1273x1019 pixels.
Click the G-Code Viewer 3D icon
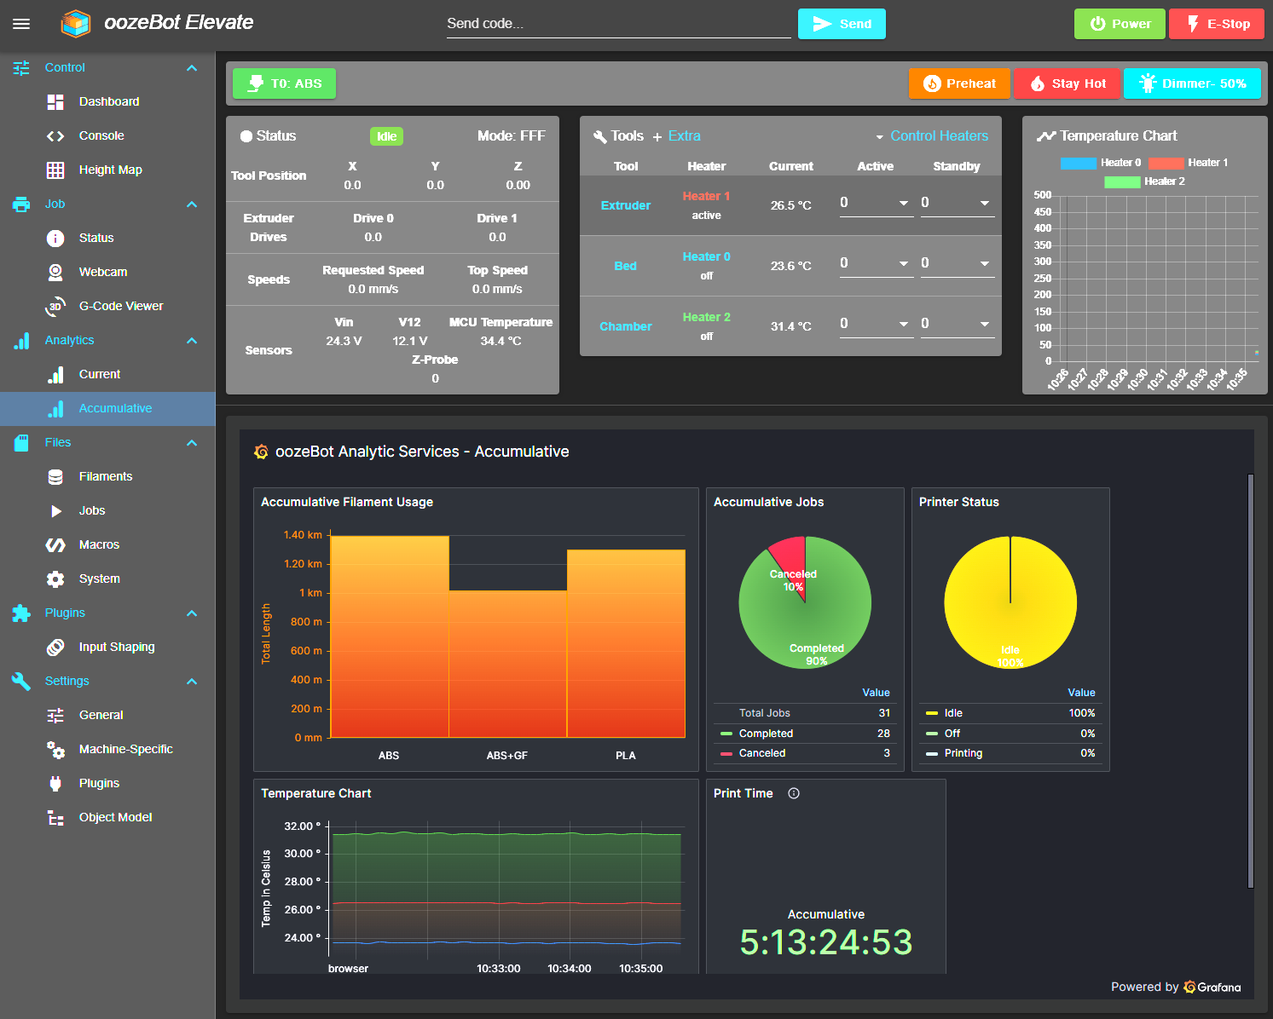point(55,307)
